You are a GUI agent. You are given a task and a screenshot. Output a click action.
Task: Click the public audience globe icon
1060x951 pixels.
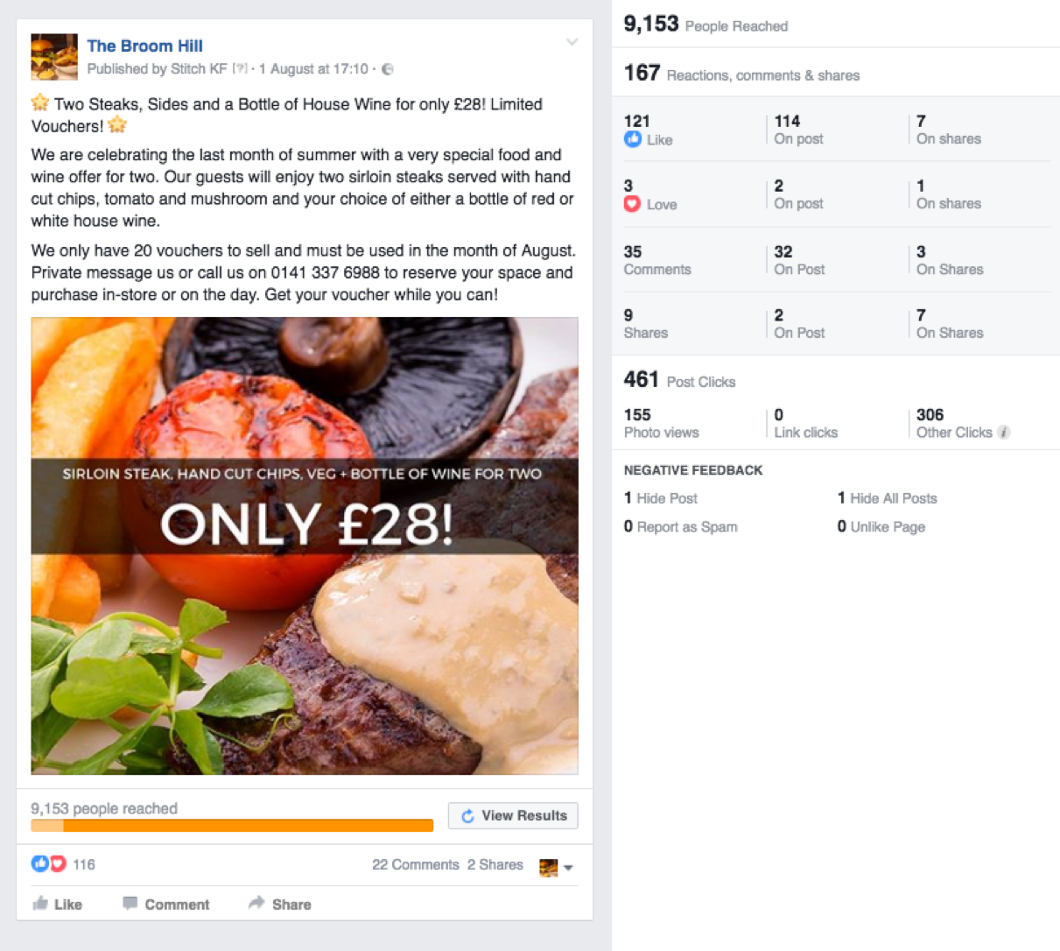[x=388, y=69]
